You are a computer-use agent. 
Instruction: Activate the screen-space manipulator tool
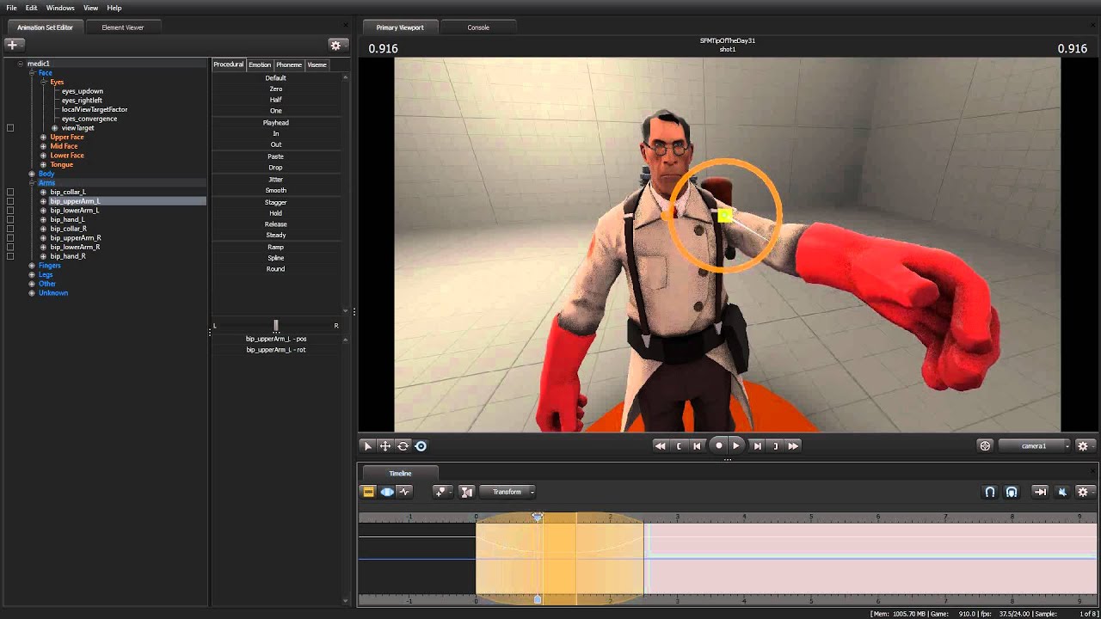(421, 445)
